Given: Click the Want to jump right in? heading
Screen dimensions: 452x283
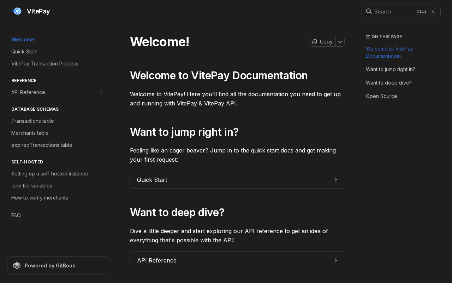Looking at the screenshot, I should (184, 132).
